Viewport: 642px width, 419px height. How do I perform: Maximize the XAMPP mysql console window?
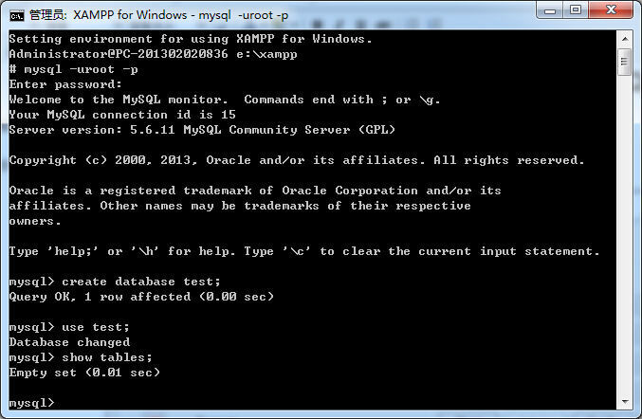point(576,10)
